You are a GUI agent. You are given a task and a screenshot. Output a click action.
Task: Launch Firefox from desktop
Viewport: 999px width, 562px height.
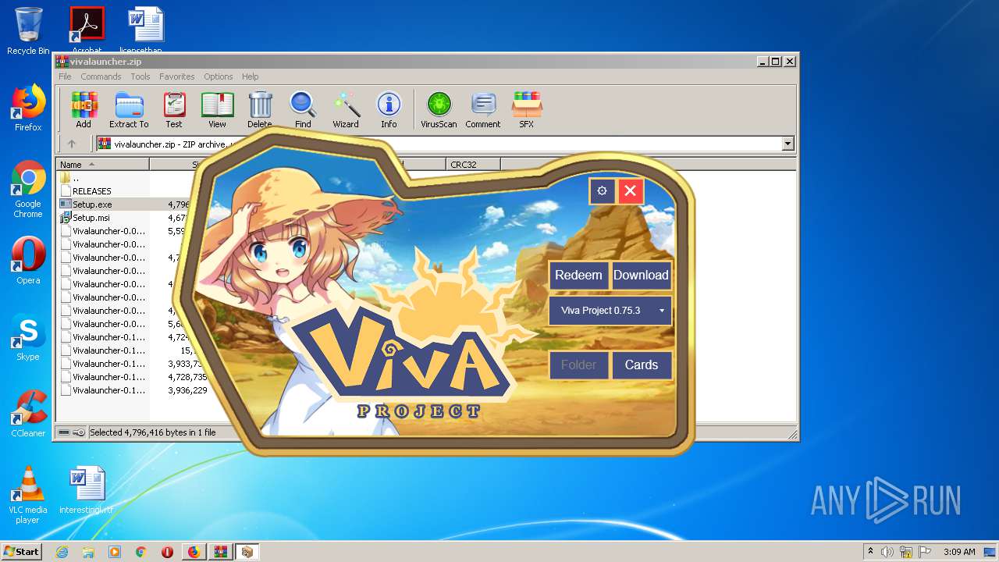pyautogui.click(x=28, y=108)
